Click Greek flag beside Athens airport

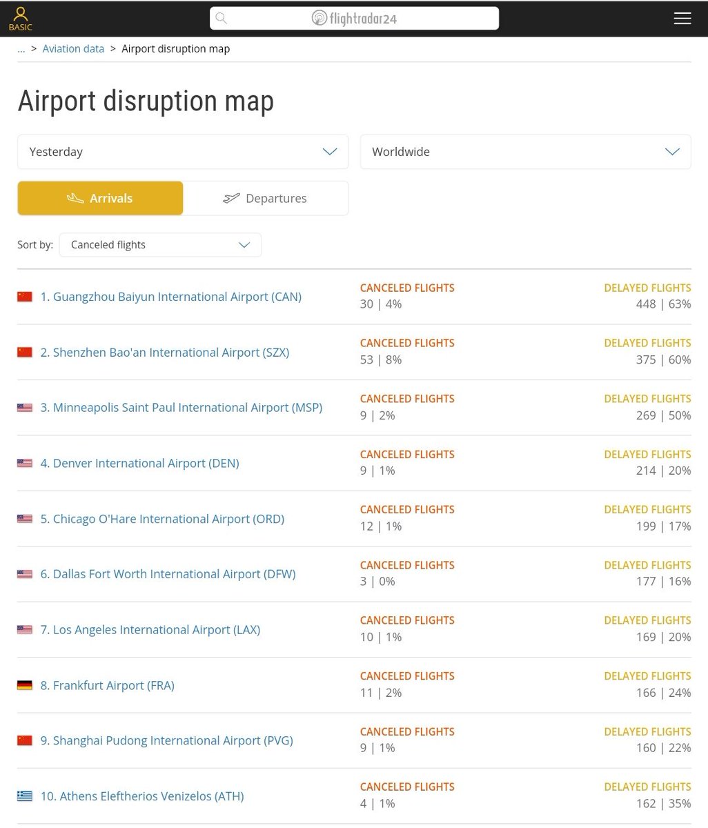coord(25,796)
